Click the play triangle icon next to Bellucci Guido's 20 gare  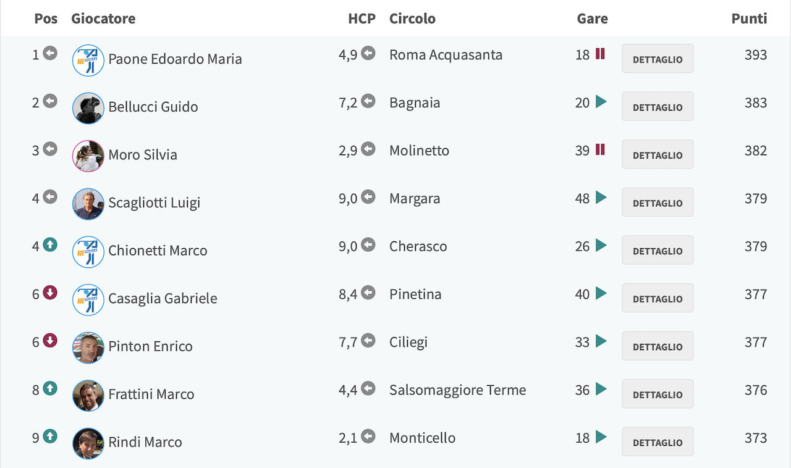coord(601,102)
